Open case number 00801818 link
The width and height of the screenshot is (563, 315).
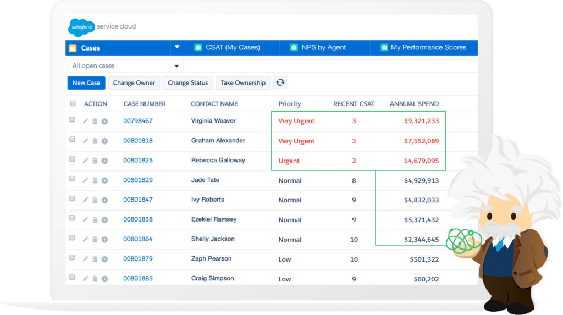138,140
